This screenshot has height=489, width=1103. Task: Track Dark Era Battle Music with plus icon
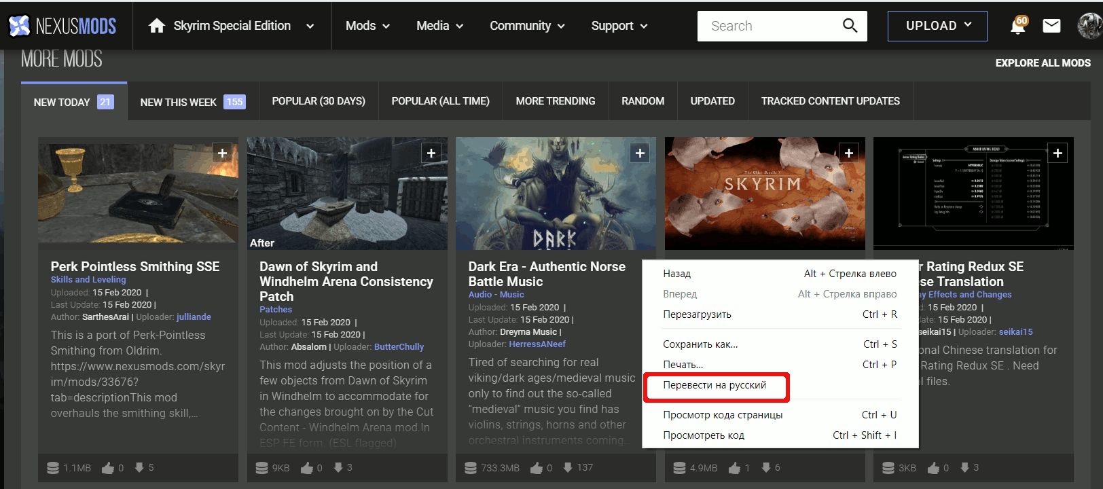pos(640,153)
